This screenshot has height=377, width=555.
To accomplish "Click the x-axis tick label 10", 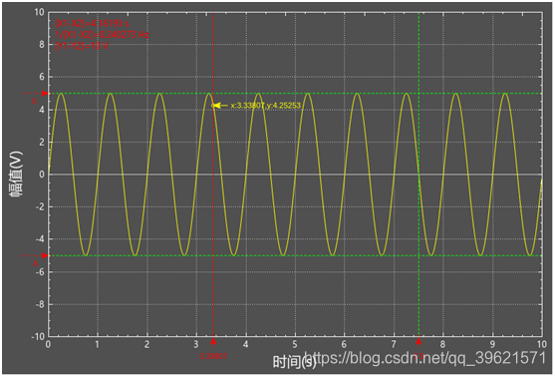I will click(x=542, y=344).
